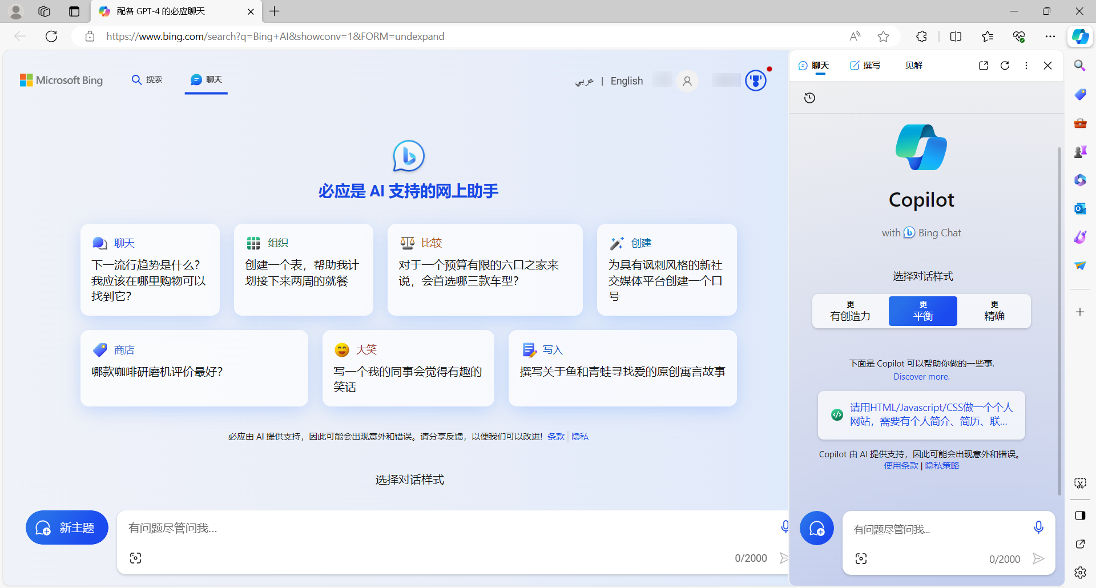Image resolution: width=1096 pixels, height=588 pixels.
Task: Open the Tools briefcase sidebar icon
Action: click(x=1080, y=123)
